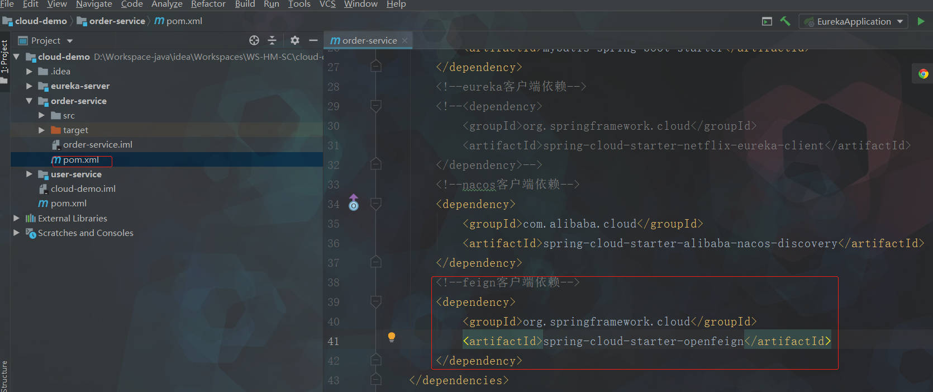933x392 pixels.
Task: Click the Collapse All icon in Project panel
Action: point(272,40)
